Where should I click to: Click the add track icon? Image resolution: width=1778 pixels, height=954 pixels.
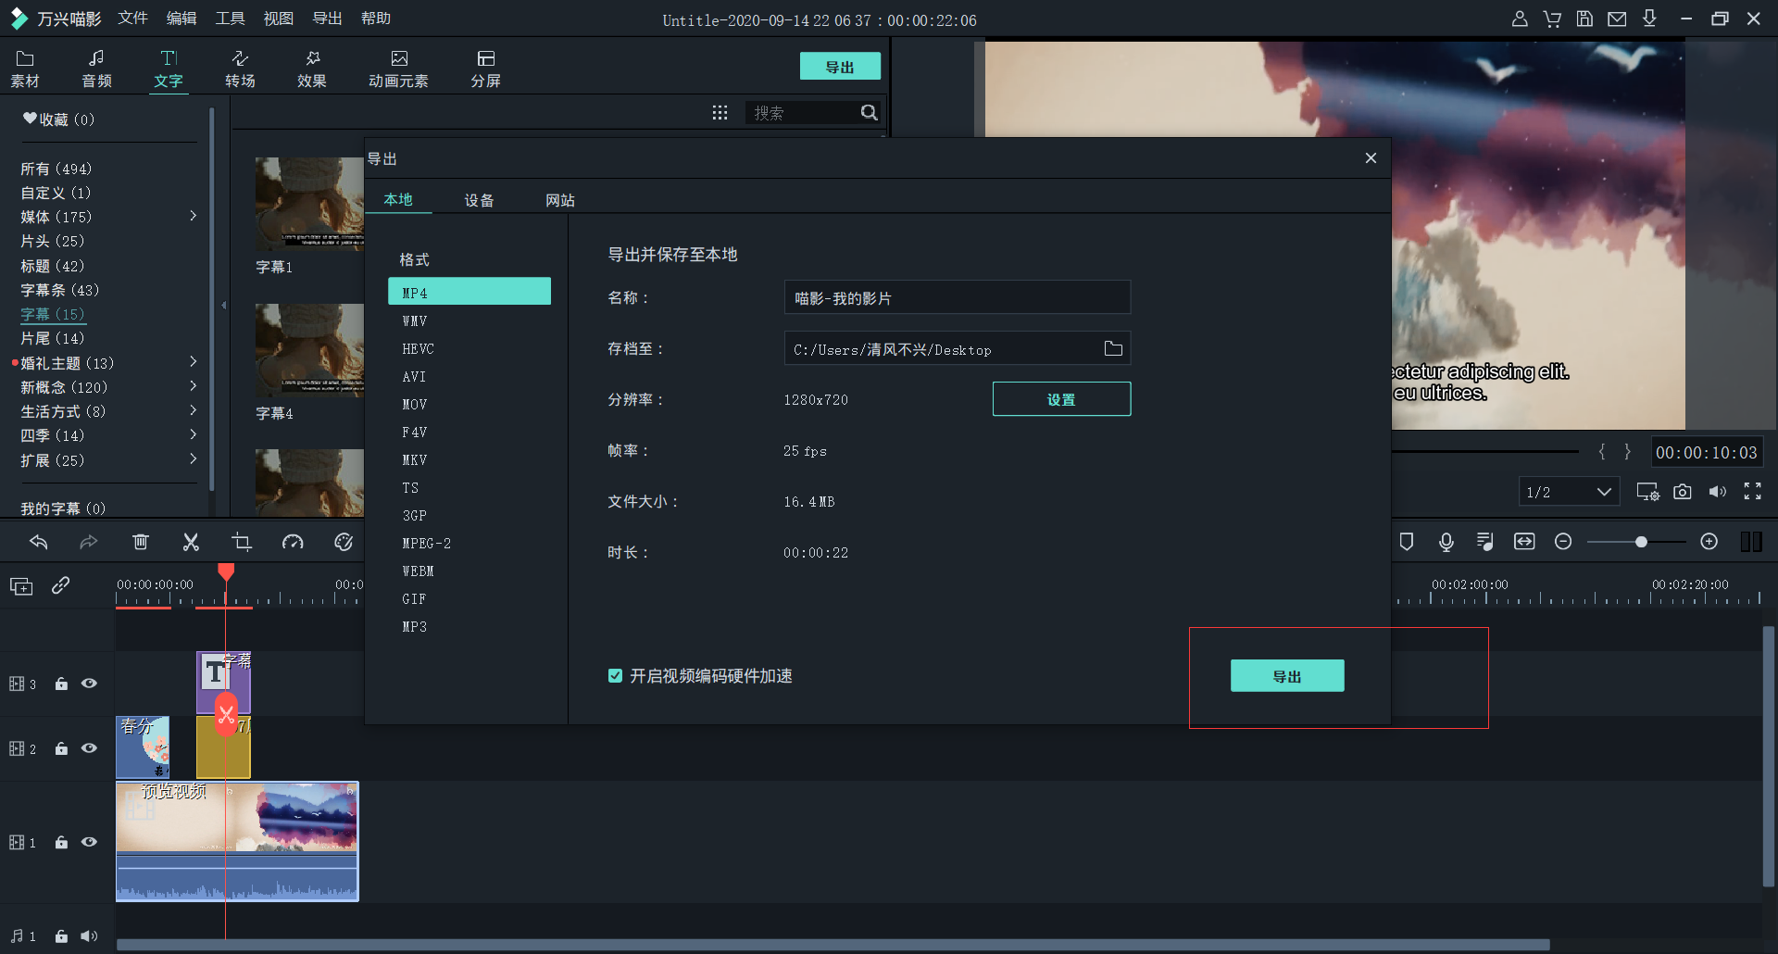21,585
